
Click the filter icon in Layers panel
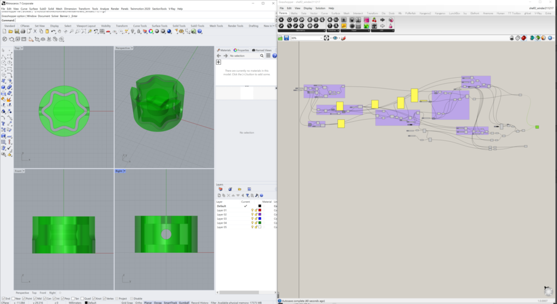point(247,195)
